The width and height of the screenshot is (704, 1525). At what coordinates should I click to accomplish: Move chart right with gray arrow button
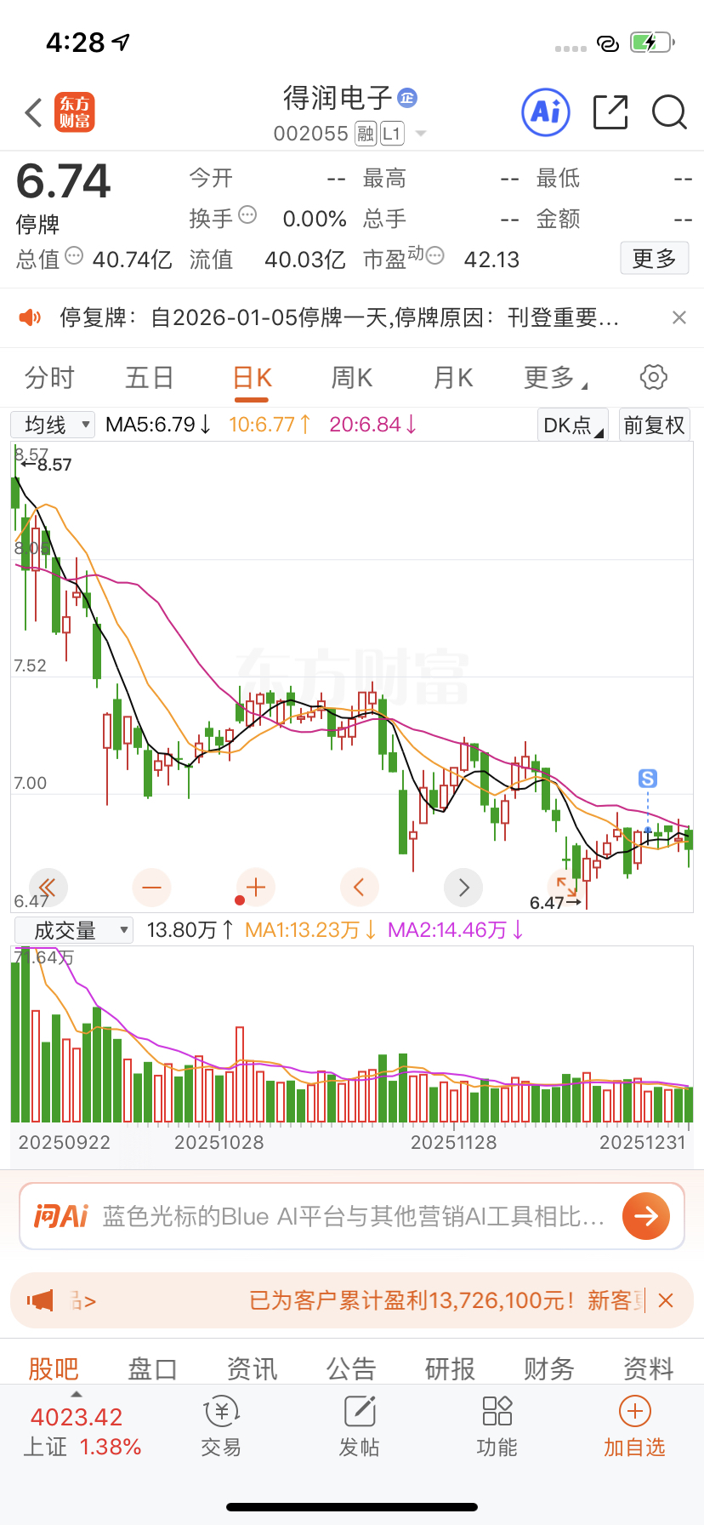(463, 888)
